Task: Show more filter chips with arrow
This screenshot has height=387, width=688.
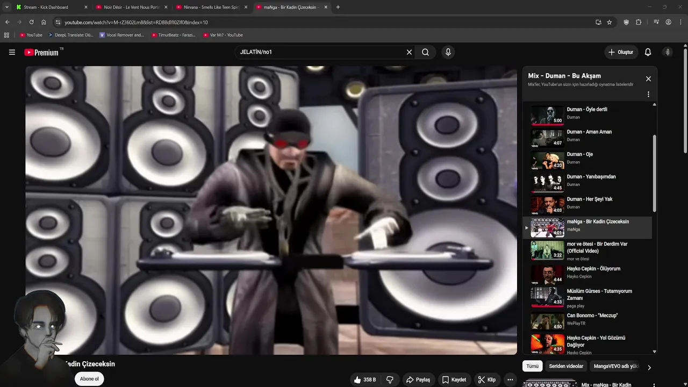Action: (649, 368)
